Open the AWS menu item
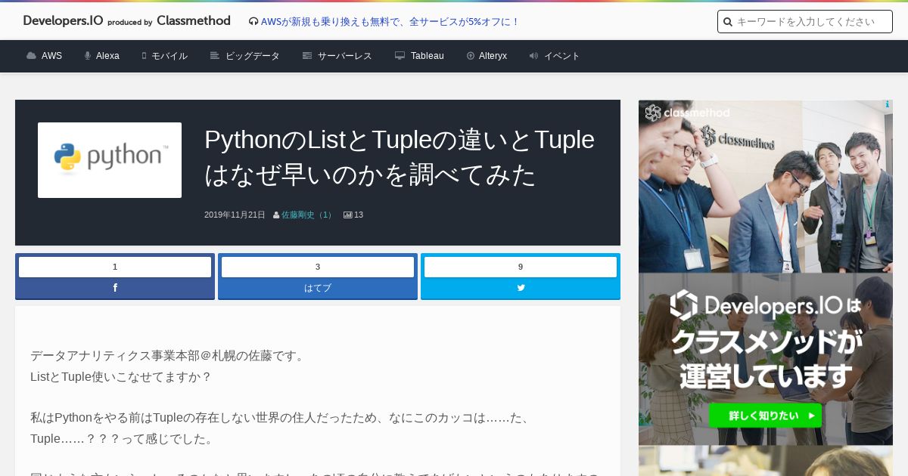The width and height of the screenshot is (908, 476). click(x=51, y=56)
